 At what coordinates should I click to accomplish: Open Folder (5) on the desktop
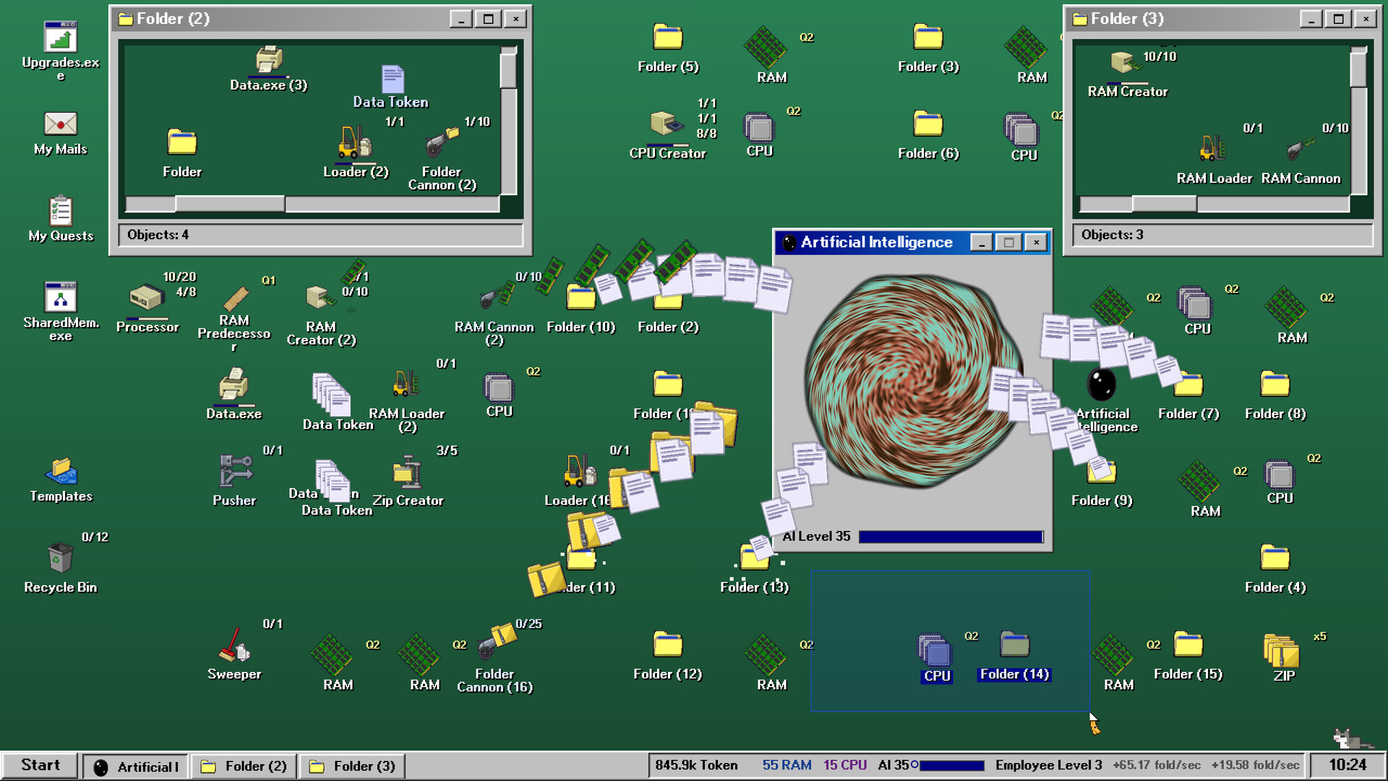[x=668, y=37]
